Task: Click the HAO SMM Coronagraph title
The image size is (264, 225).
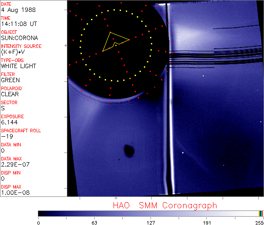Action: coord(165,205)
